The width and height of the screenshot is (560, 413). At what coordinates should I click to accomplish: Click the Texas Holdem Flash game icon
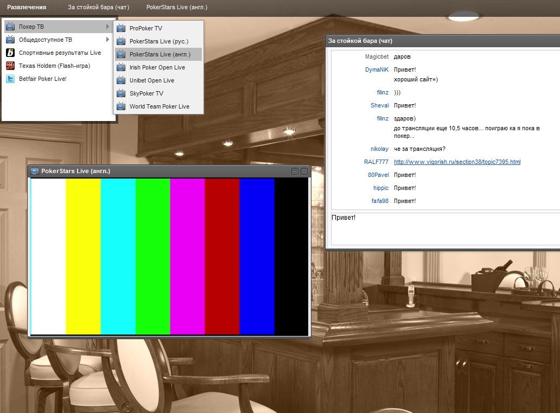pos(10,66)
